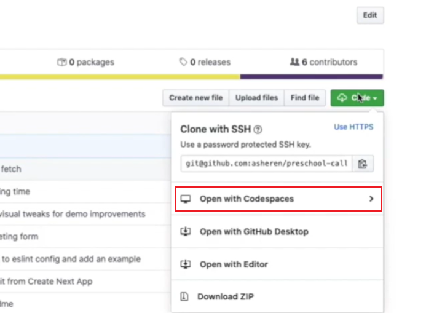Copy SSH clone URL with clipboard icon
442x313 pixels.
point(363,164)
